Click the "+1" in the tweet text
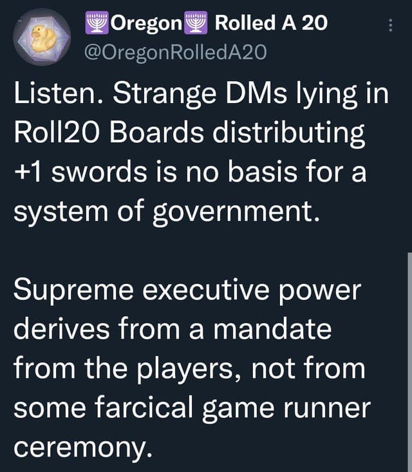The image size is (412, 472). pos(28,172)
